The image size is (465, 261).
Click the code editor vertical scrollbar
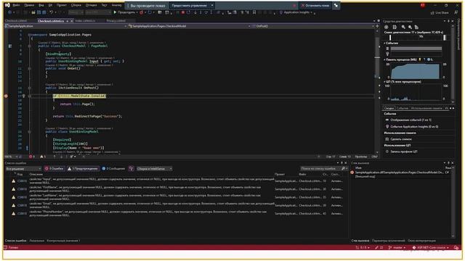tap(377, 92)
